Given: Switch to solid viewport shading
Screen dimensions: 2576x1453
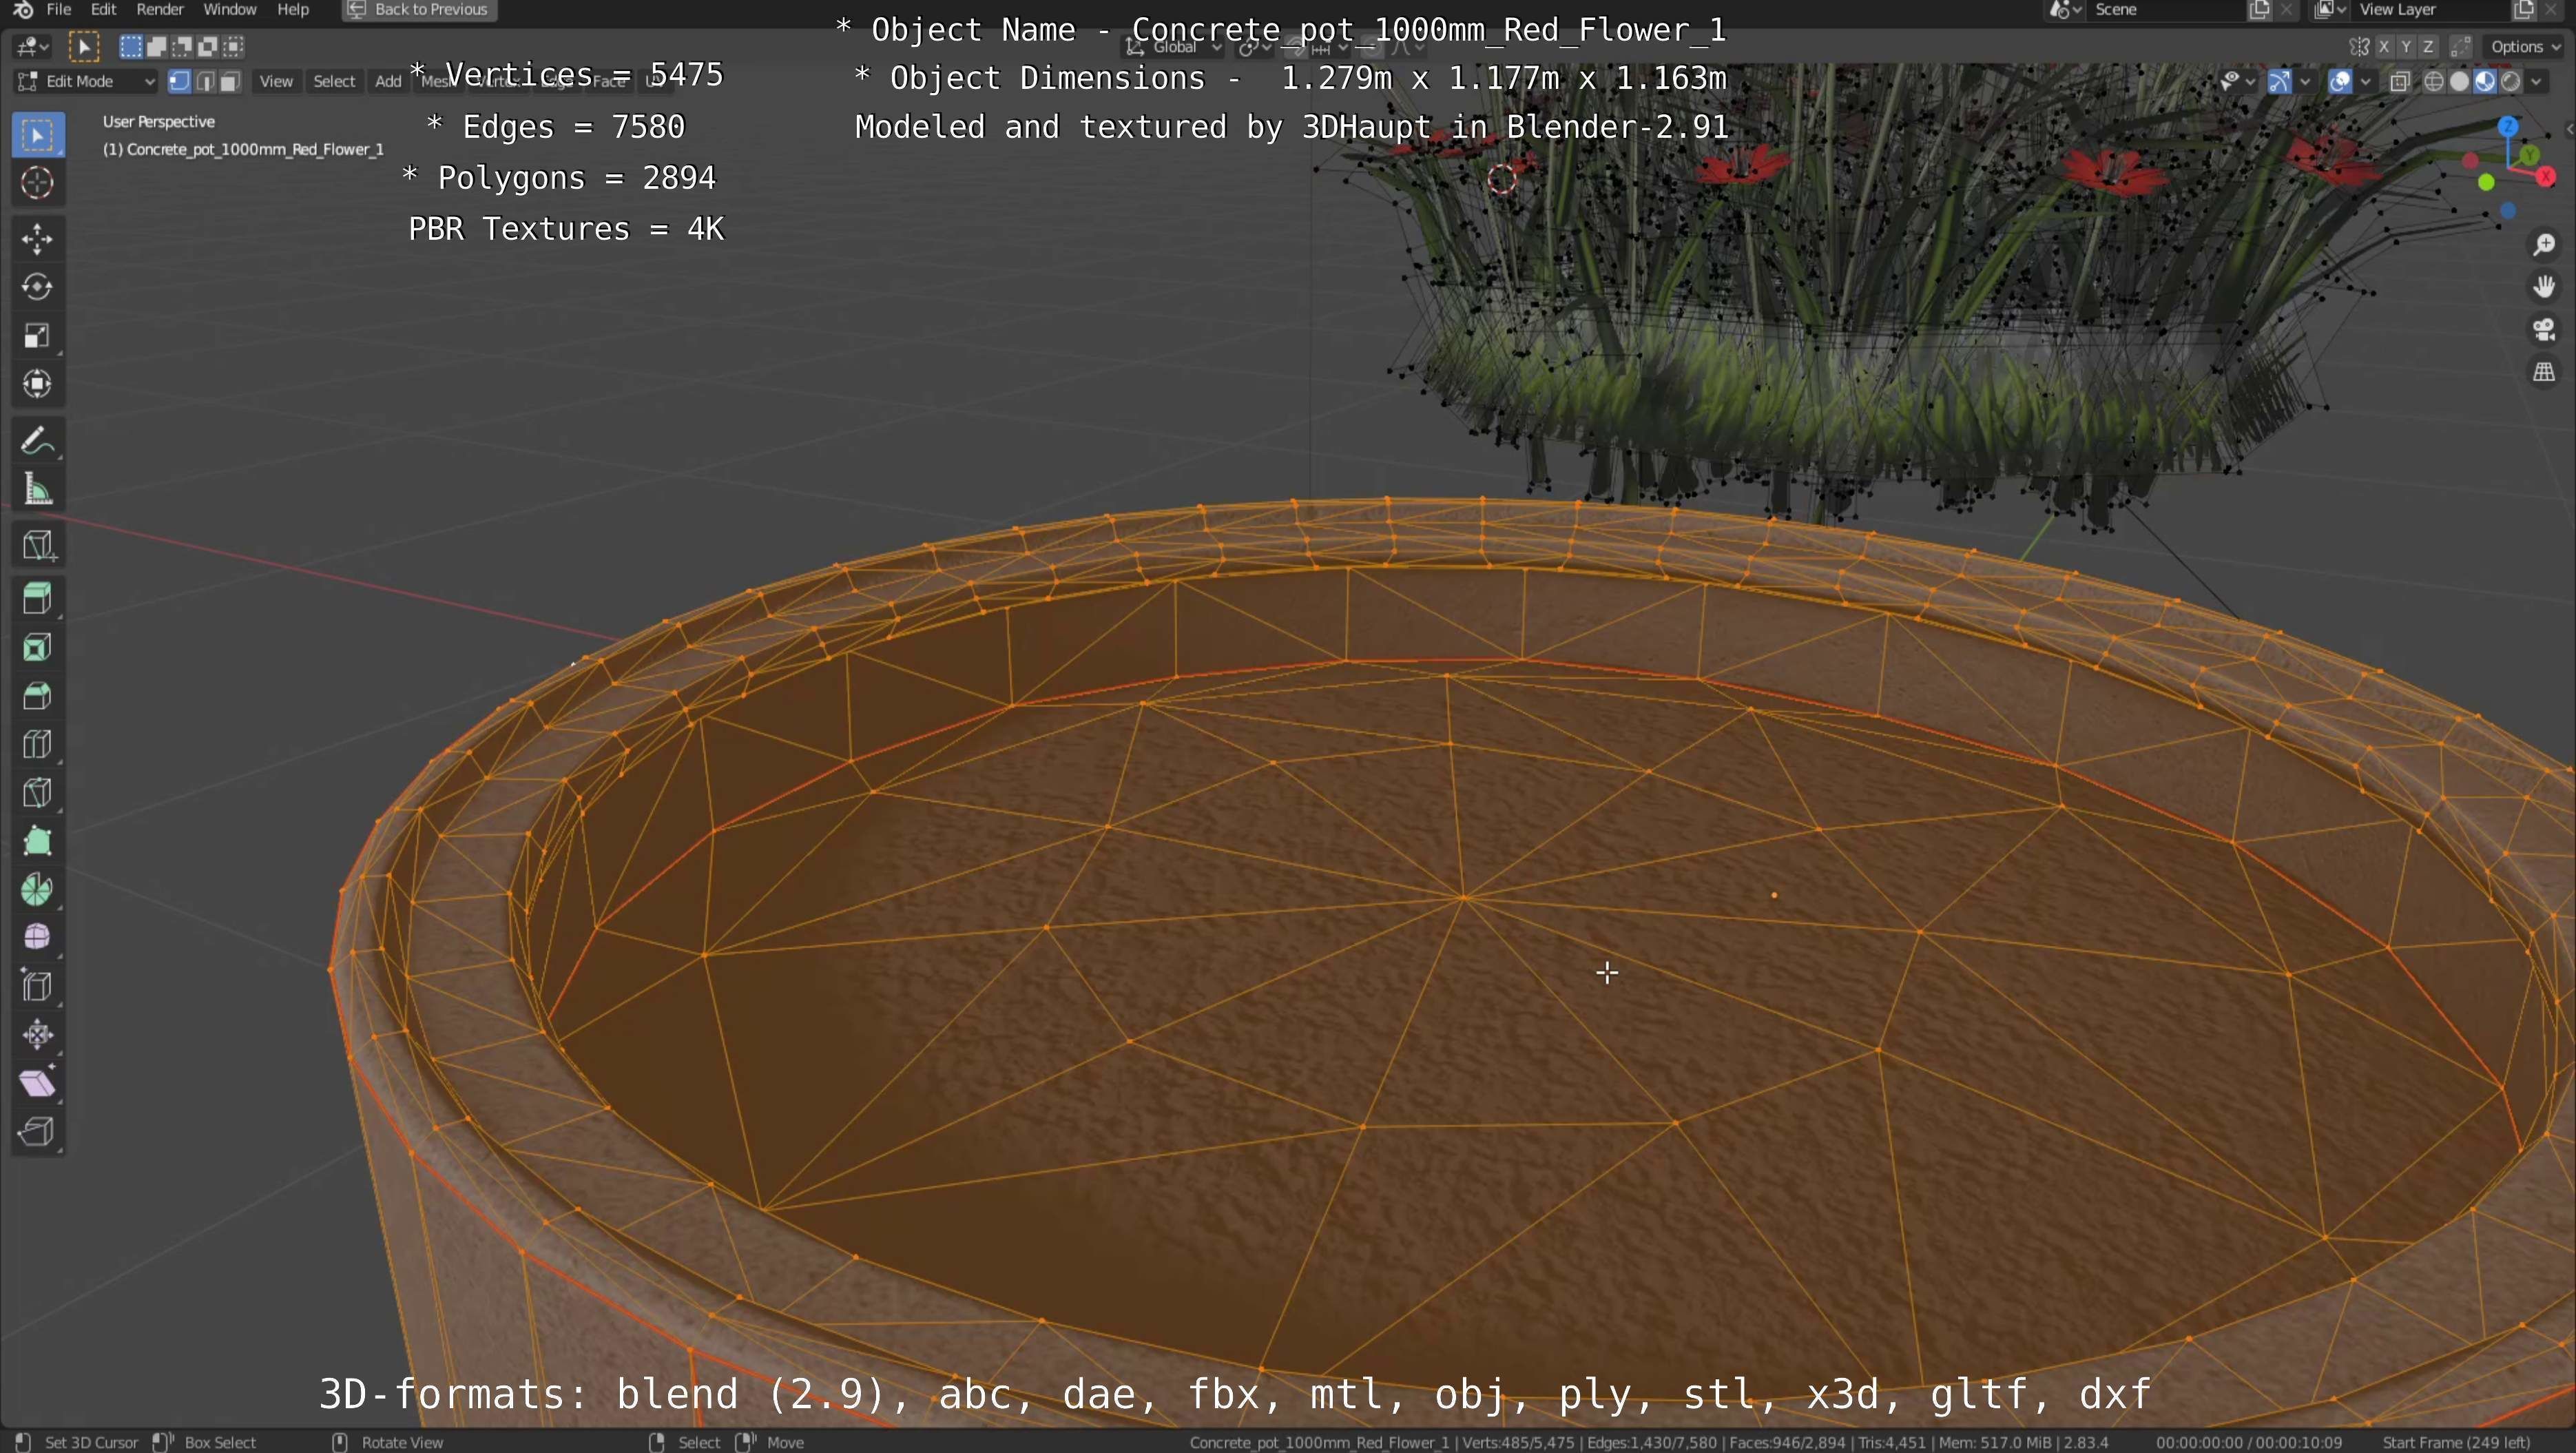Looking at the screenshot, I should pyautogui.click(x=2460, y=82).
